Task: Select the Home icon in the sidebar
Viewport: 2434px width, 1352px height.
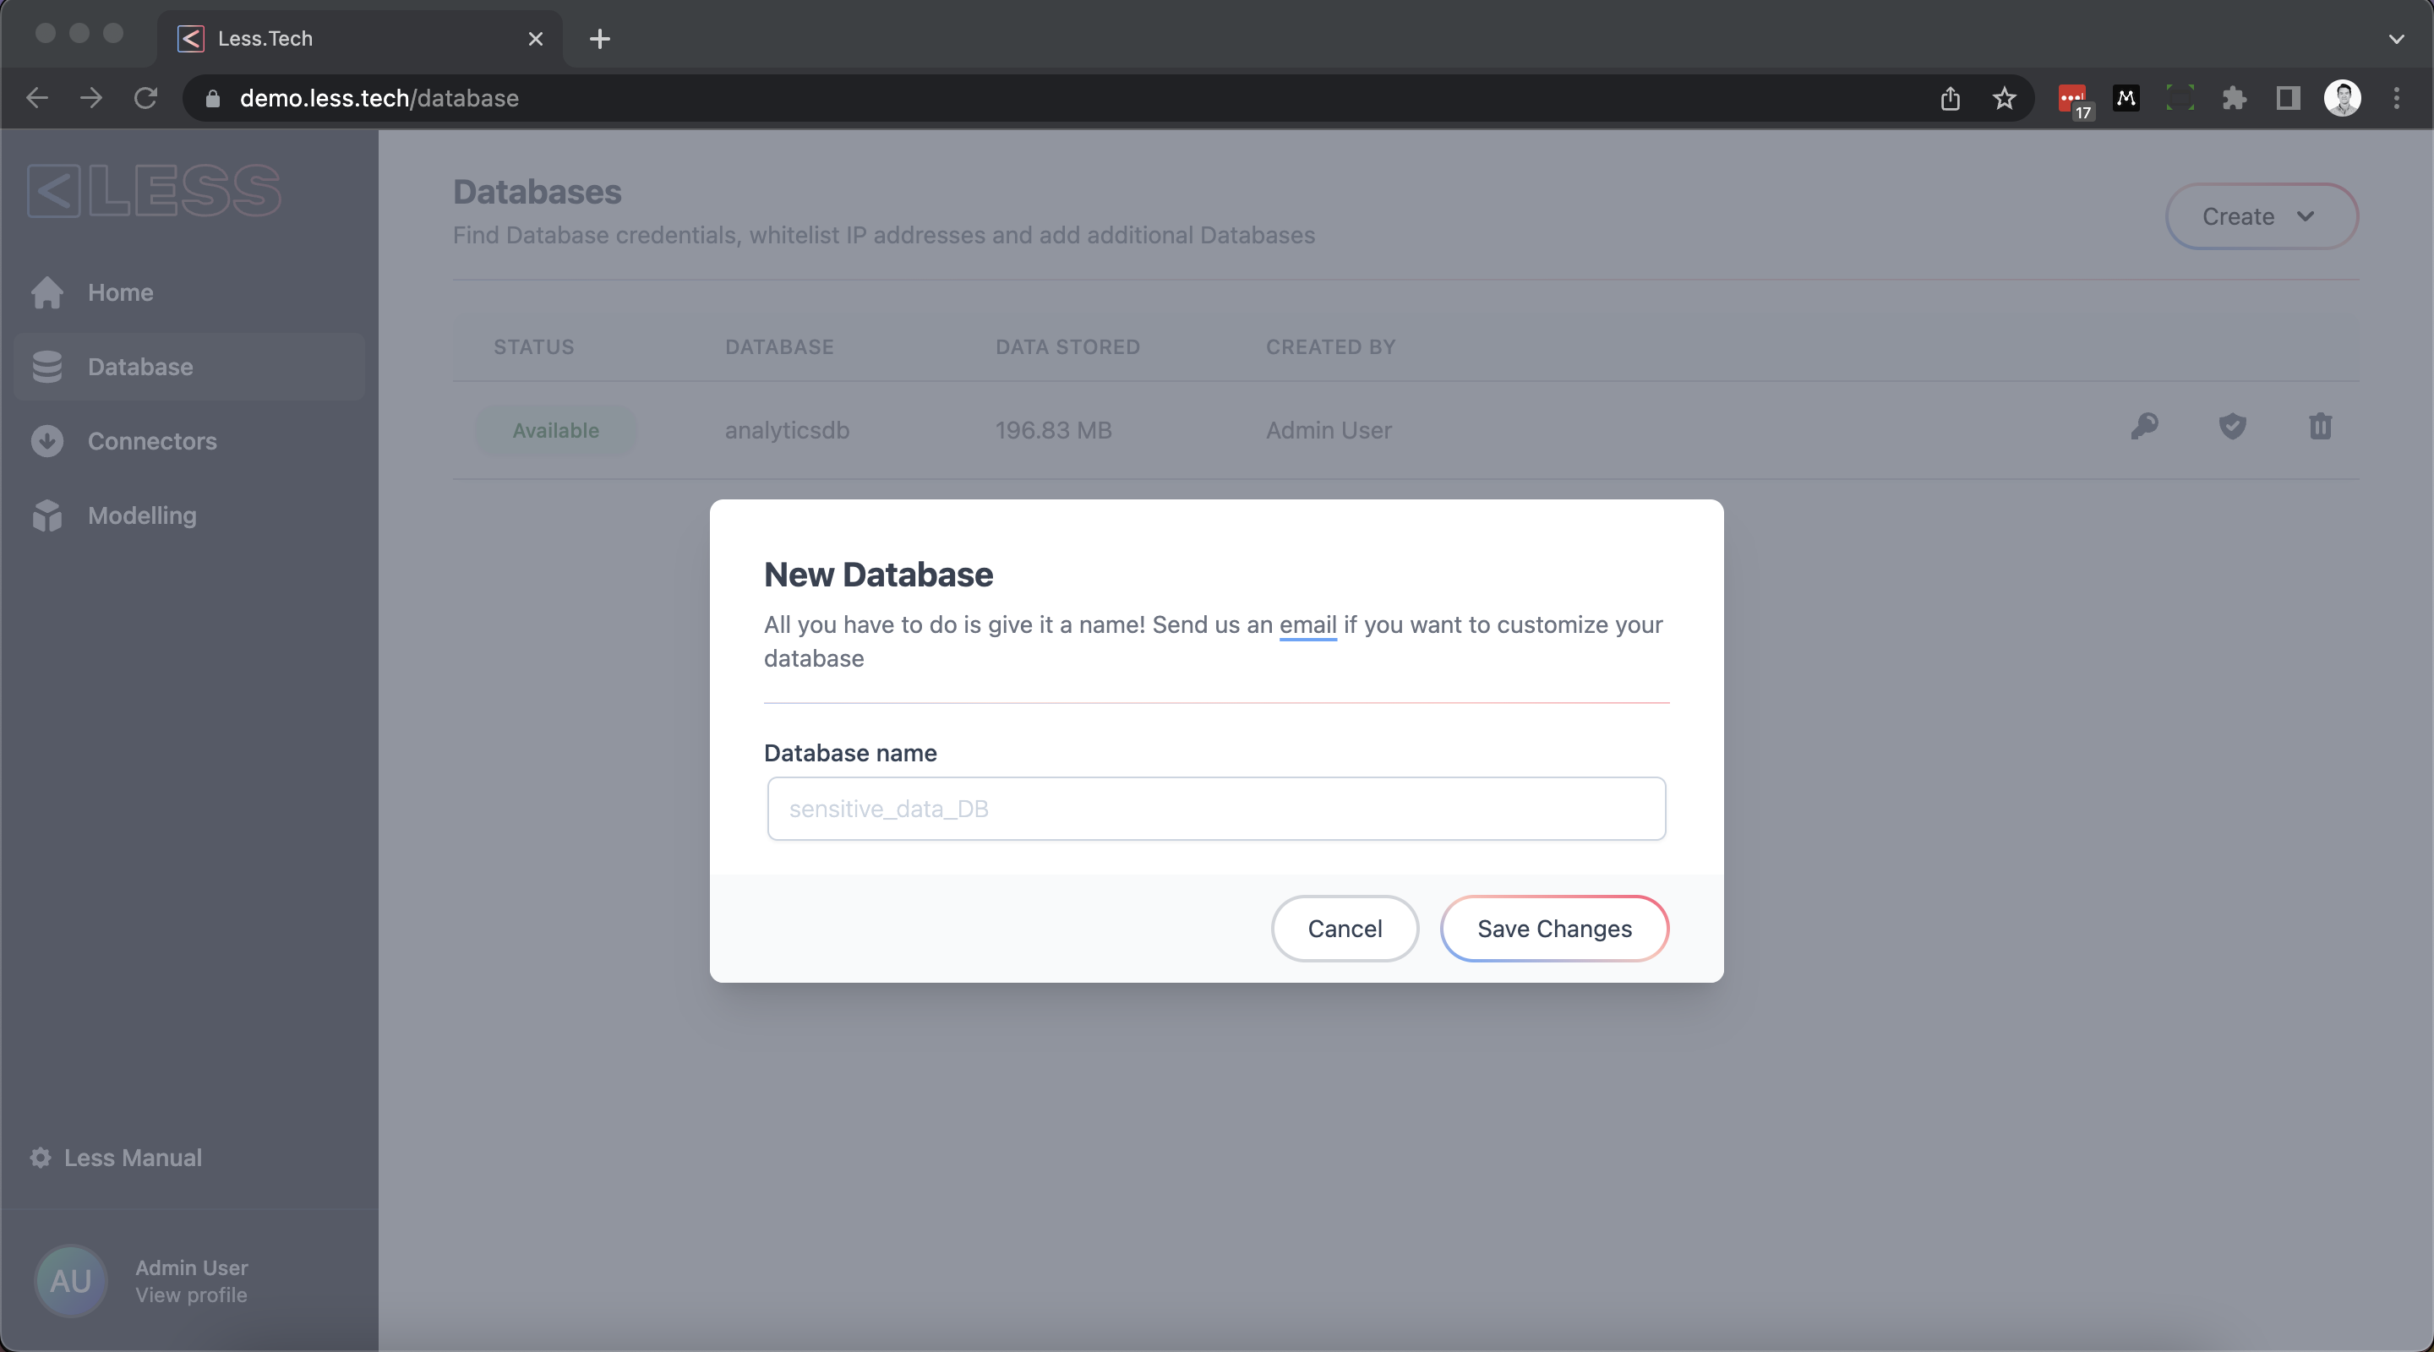Action: (46, 293)
